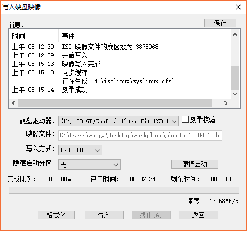The width and height of the screenshot is (247, 231).
Task: Click the horizontal scrollbar thumb under the messages
Action: 115,103
